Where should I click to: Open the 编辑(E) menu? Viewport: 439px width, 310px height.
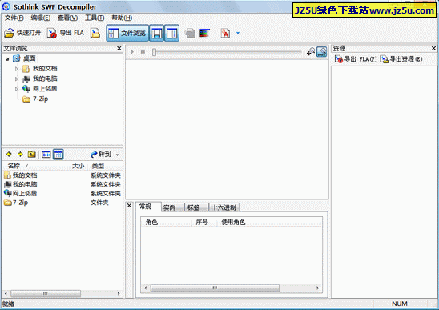pos(41,18)
